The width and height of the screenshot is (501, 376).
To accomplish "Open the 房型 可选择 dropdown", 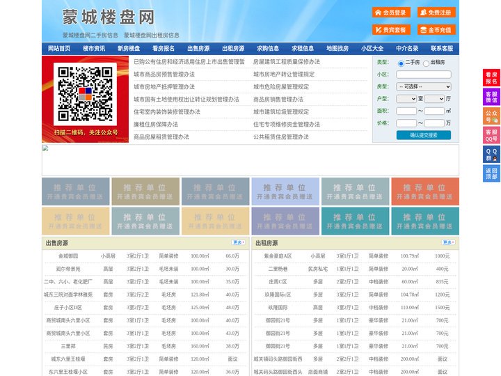I will [x=424, y=86].
